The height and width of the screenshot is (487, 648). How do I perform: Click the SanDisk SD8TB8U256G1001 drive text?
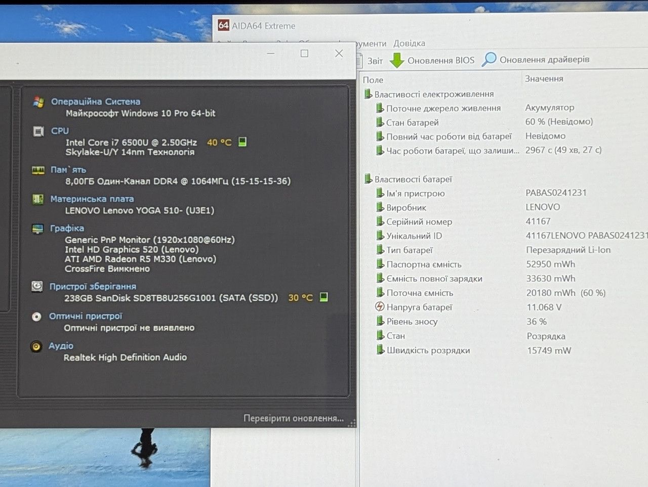click(x=171, y=298)
